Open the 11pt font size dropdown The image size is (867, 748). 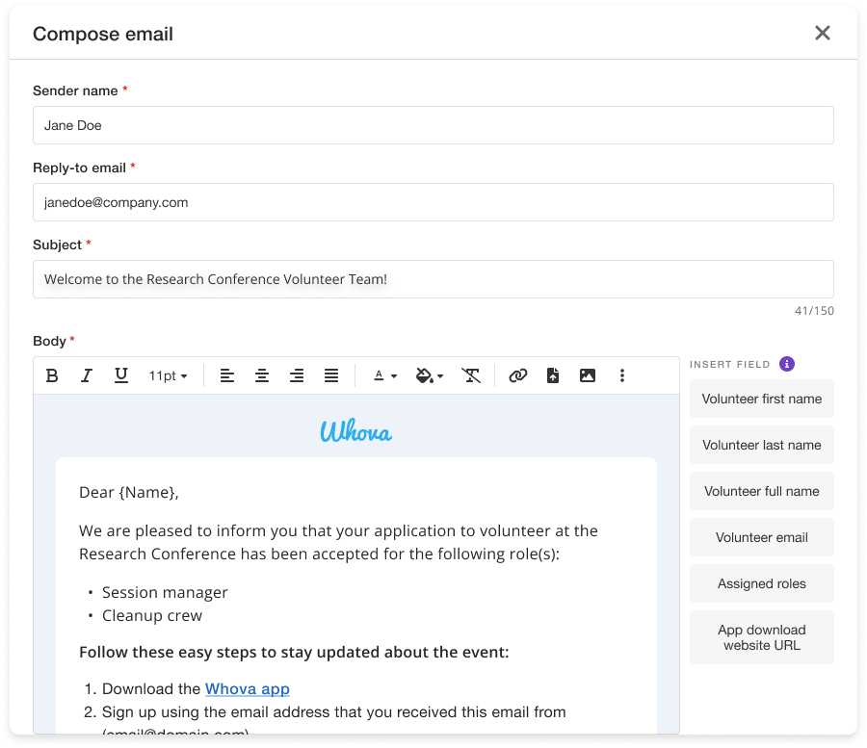(169, 375)
